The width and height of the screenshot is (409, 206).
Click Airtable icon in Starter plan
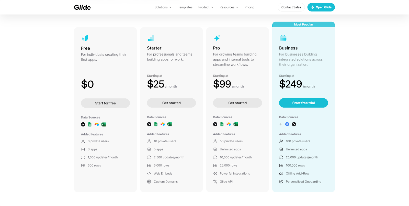coord(163,124)
